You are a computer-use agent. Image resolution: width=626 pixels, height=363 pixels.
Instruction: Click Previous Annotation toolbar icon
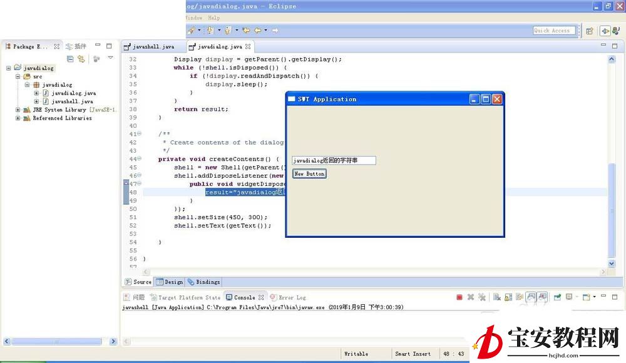click(x=228, y=30)
